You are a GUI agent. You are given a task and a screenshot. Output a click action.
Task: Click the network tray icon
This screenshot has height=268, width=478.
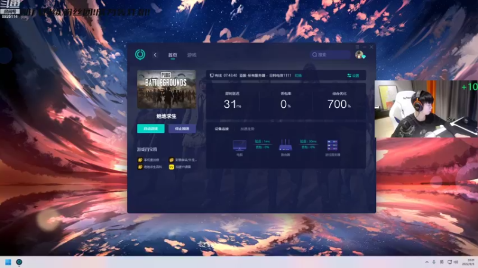[450, 262]
